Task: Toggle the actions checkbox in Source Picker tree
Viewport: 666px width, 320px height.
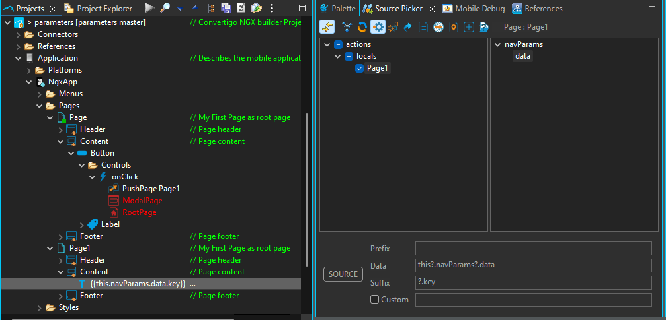Action: point(338,44)
